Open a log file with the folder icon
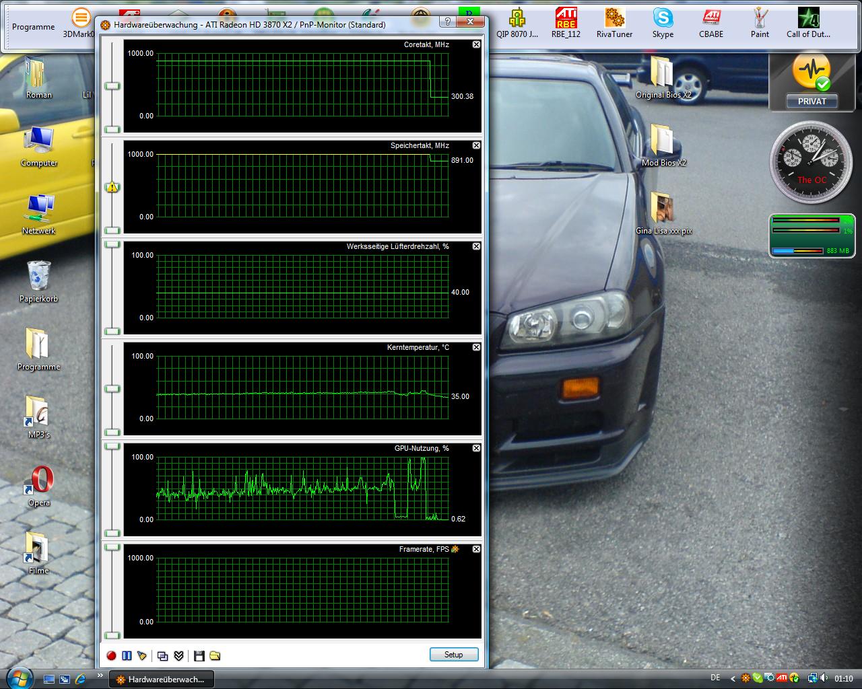 [x=215, y=655]
